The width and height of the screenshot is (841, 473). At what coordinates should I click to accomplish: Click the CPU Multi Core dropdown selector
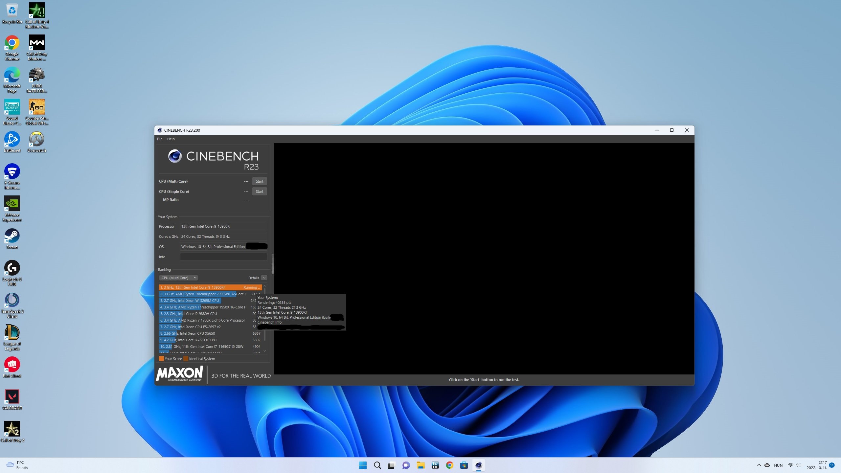coord(178,278)
